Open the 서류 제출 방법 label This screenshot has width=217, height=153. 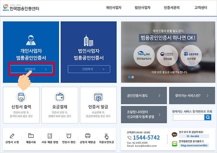click(x=50, y=142)
